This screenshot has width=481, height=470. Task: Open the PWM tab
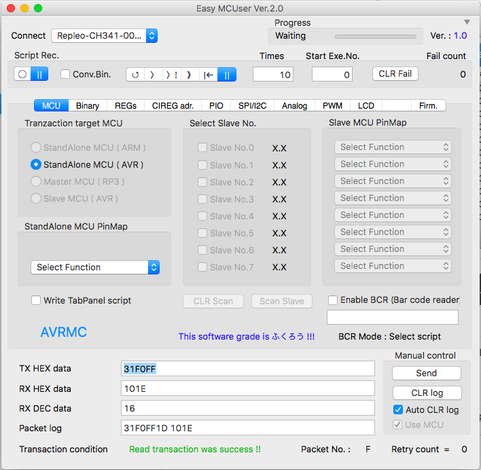tap(332, 106)
